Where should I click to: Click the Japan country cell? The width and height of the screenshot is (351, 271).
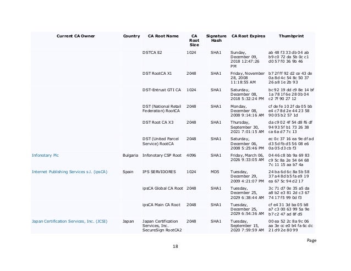click(x=128, y=221)
